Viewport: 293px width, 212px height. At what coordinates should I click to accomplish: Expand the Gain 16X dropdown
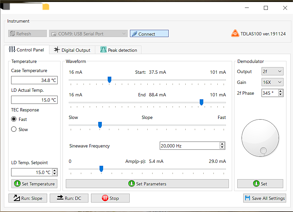coord(272,82)
